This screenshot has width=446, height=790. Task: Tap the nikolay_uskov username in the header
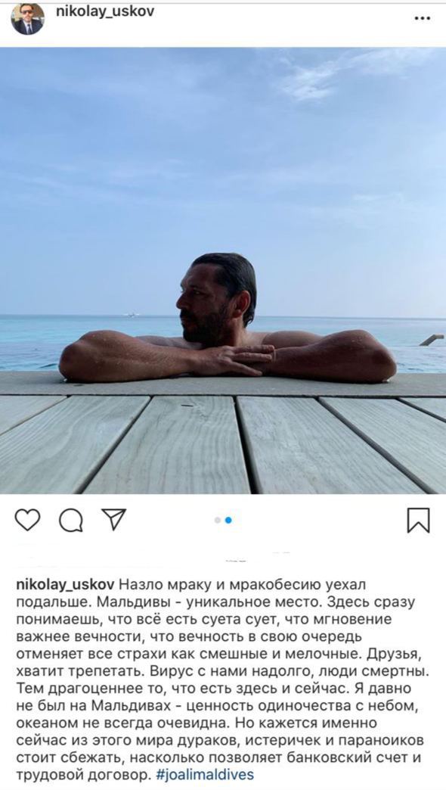(x=105, y=11)
